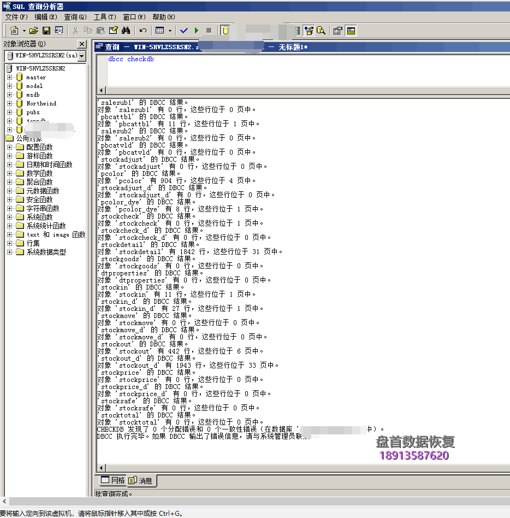Toggle the Object Browser toolbar button
Image resolution: width=510 pixels, height=518 pixels.
309,31
